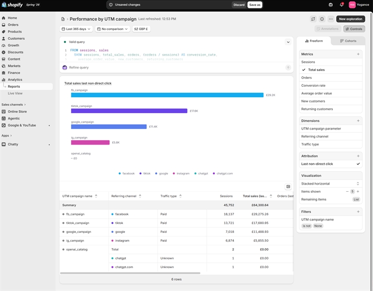Image resolution: width=373 pixels, height=291 pixels.
Task: Click the fb_campaign blue bar
Action: [167, 95]
